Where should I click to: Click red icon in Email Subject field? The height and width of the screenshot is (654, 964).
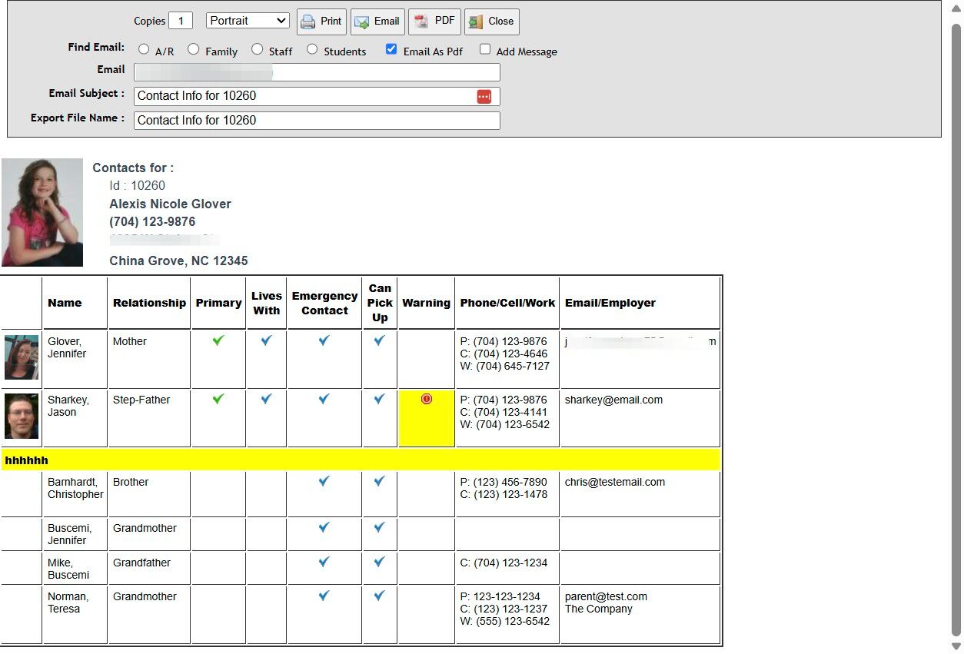(x=484, y=96)
